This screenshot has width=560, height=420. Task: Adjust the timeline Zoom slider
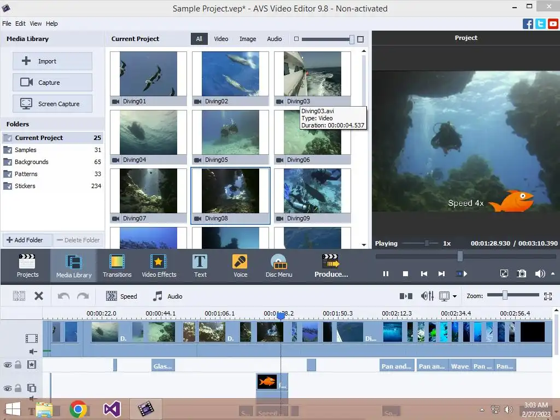click(x=505, y=295)
